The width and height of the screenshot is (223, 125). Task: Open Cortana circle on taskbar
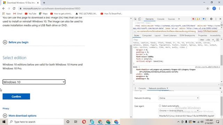tap(68, 122)
